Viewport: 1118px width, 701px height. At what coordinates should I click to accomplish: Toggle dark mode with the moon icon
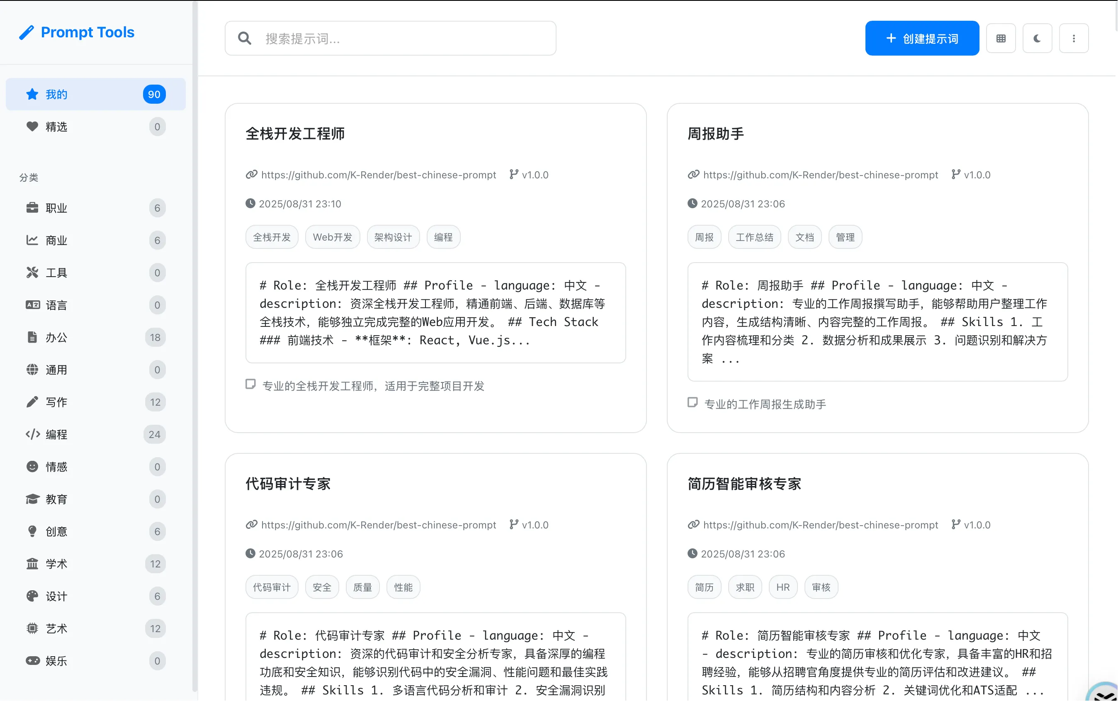1037,39
